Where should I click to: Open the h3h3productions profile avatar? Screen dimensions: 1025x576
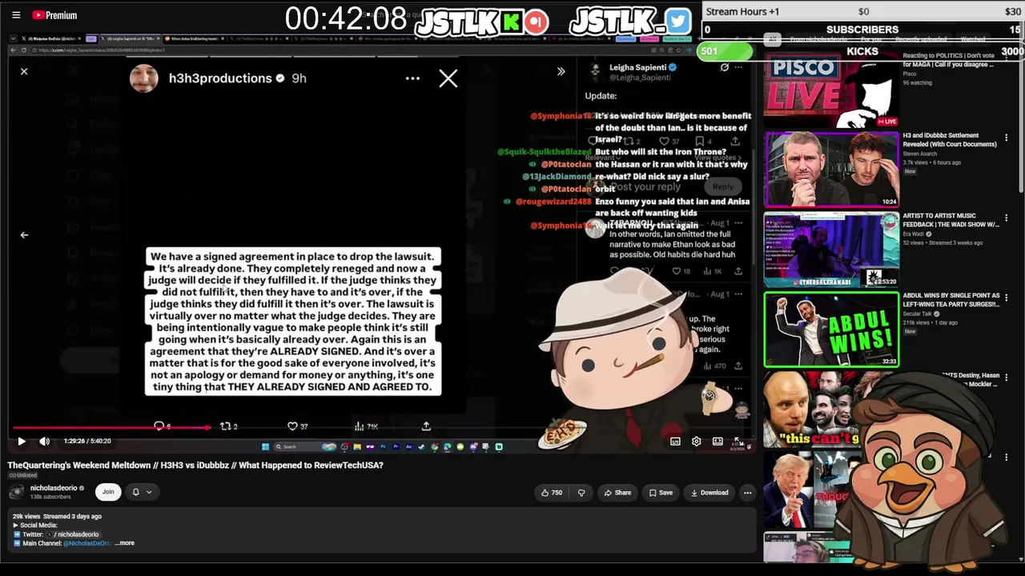pos(144,78)
